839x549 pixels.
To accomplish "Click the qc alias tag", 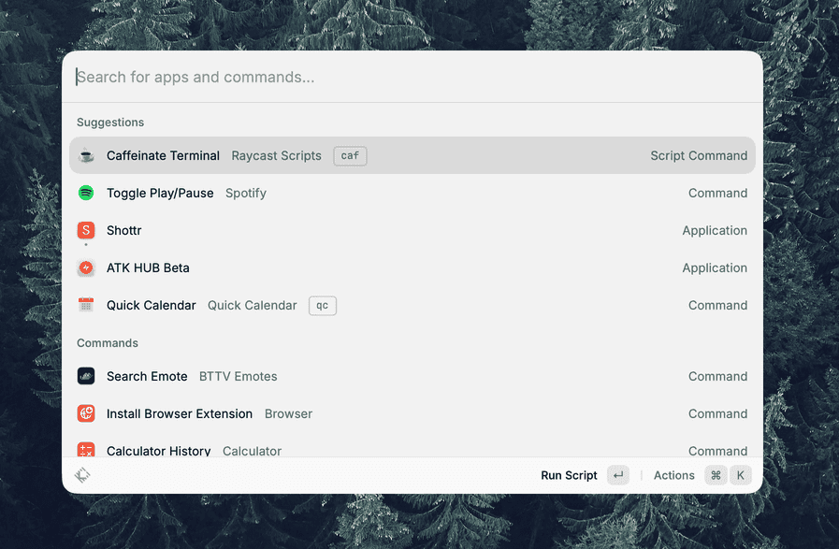I will [322, 306].
